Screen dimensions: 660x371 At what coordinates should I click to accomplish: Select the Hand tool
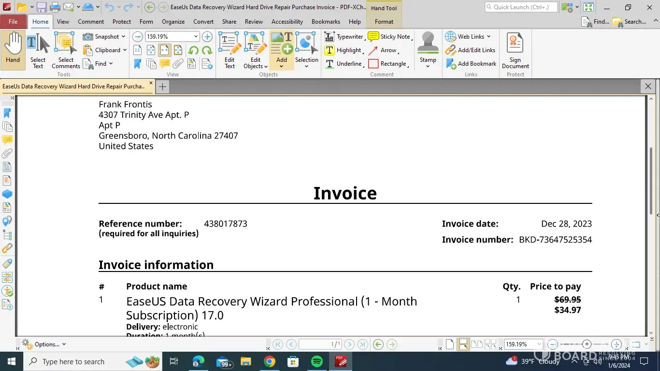(13, 48)
